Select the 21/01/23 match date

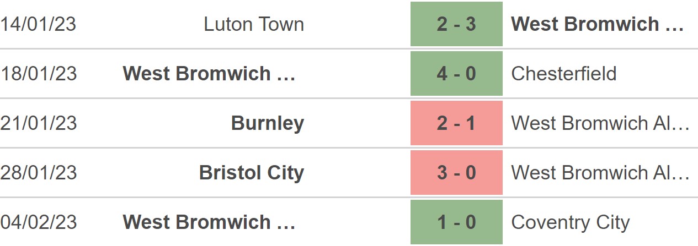click(38, 123)
